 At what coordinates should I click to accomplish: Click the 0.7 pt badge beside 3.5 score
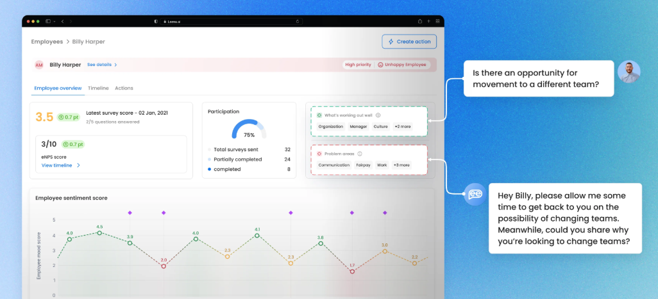pyautogui.click(x=69, y=117)
